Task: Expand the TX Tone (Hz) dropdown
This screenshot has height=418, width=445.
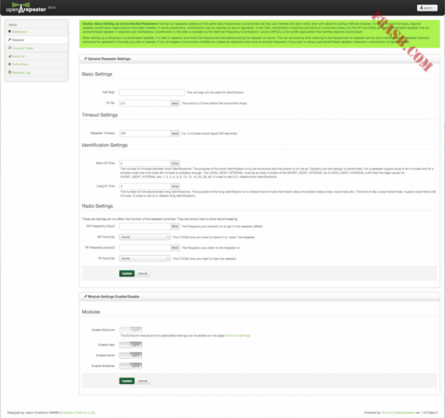Action: coord(145,258)
